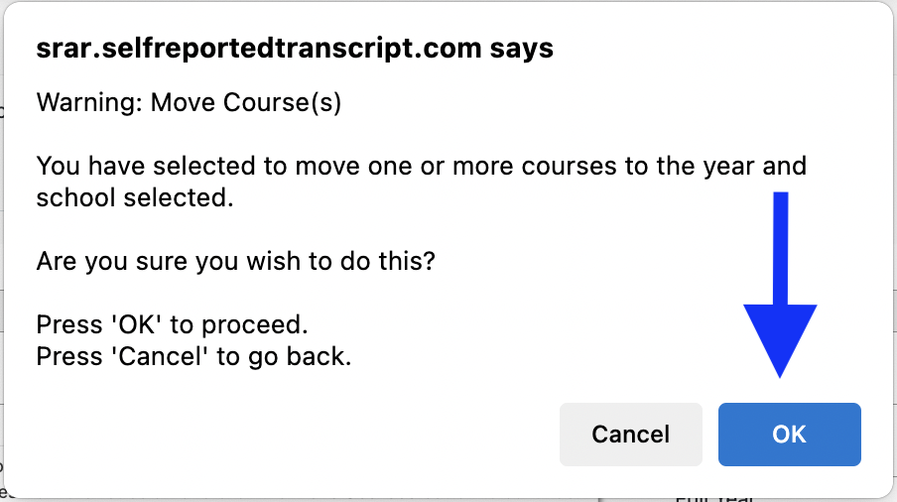Click the partially hidden 'Full Year' text below

[x=712, y=497]
